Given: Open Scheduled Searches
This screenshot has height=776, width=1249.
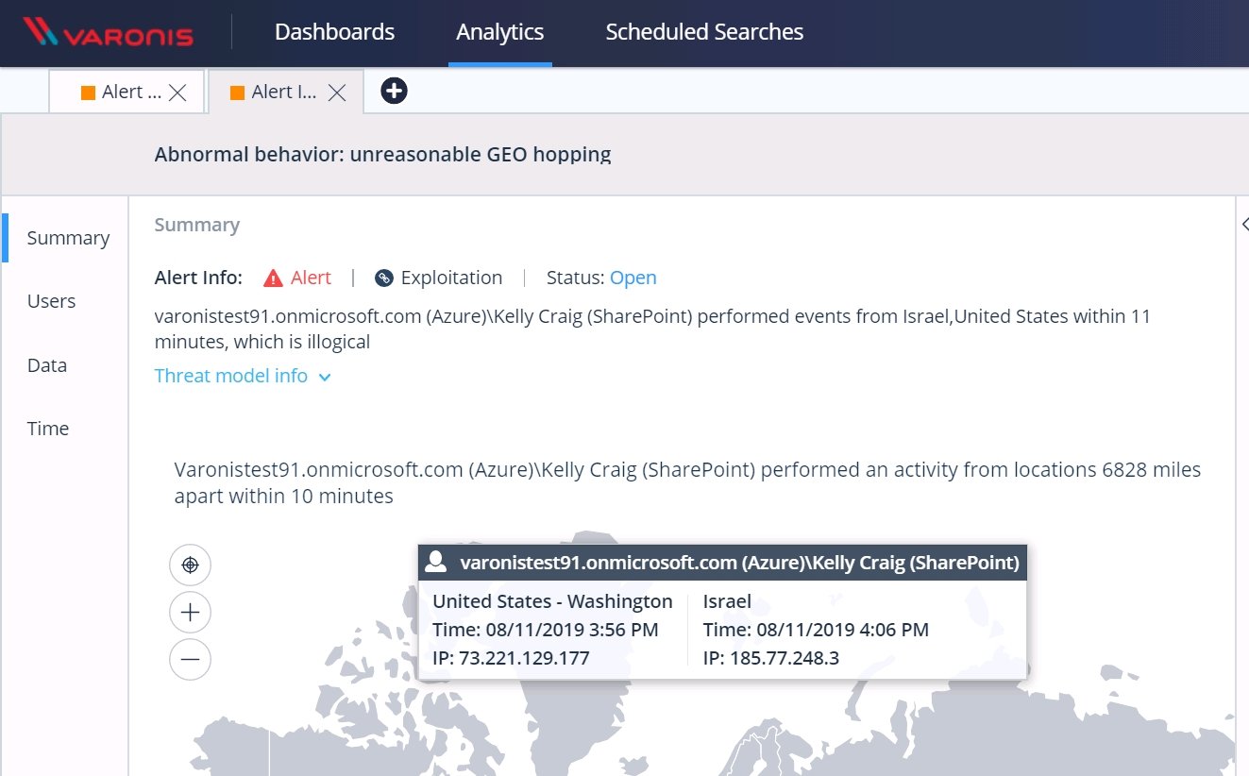Looking at the screenshot, I should (x=704, y=32).
